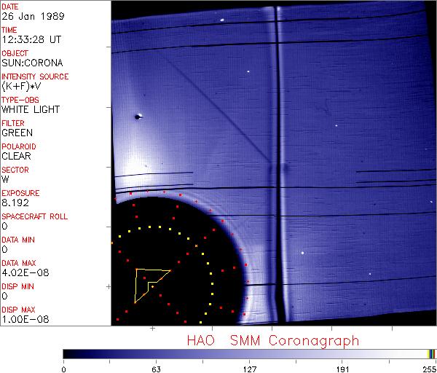Select the exposure value 8.192
This screenshot has width=437, height=373.
(x=15, y=203)
